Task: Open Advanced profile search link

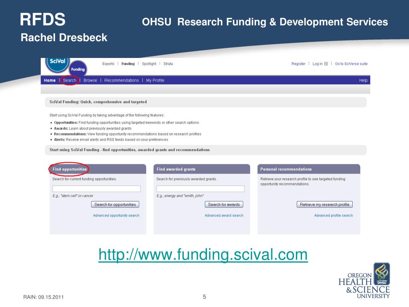Action: click(334, 215)
